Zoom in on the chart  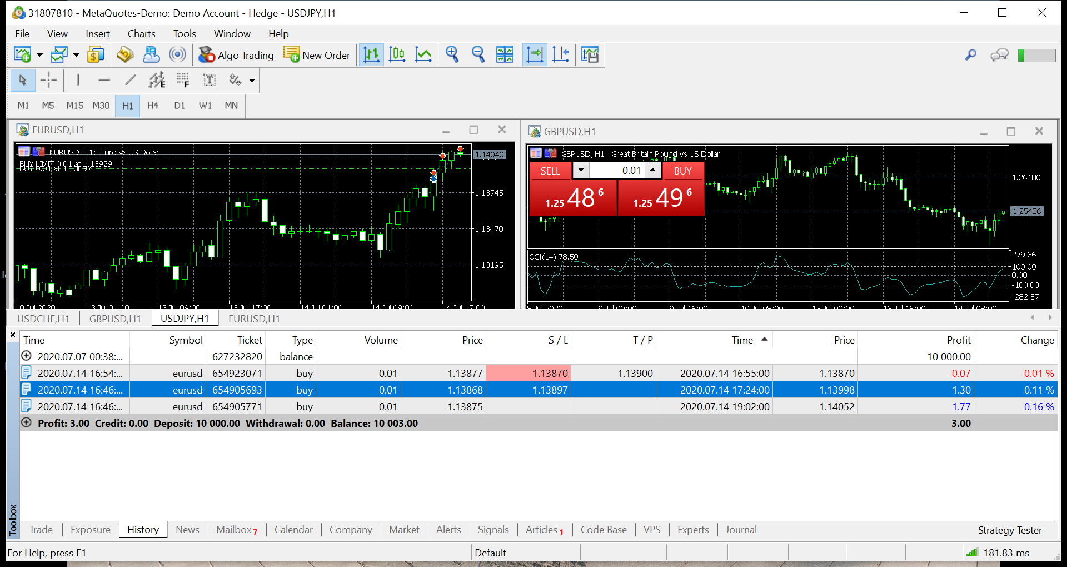click(452, 54)
